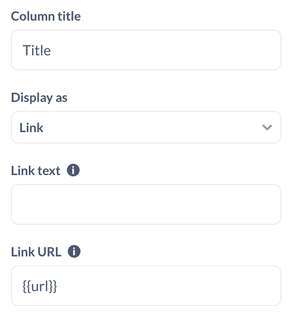Click the Link text label

(x=35, y=171)
